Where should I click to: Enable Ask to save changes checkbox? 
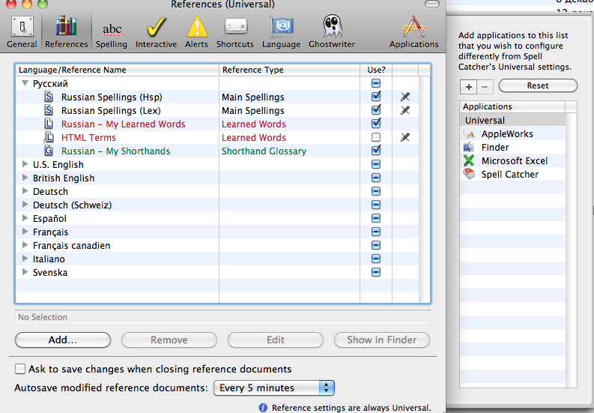pos(19,370)
